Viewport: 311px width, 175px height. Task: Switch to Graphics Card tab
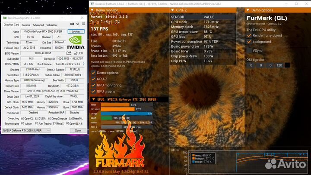11,25
